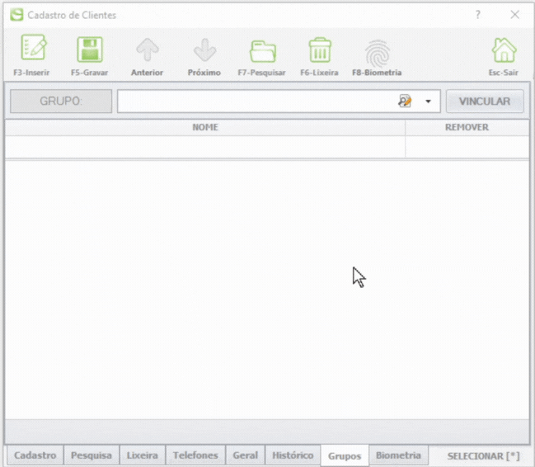Click SELECIONAR [*] at bottom right
535x467 pixels.
(483, 456)
